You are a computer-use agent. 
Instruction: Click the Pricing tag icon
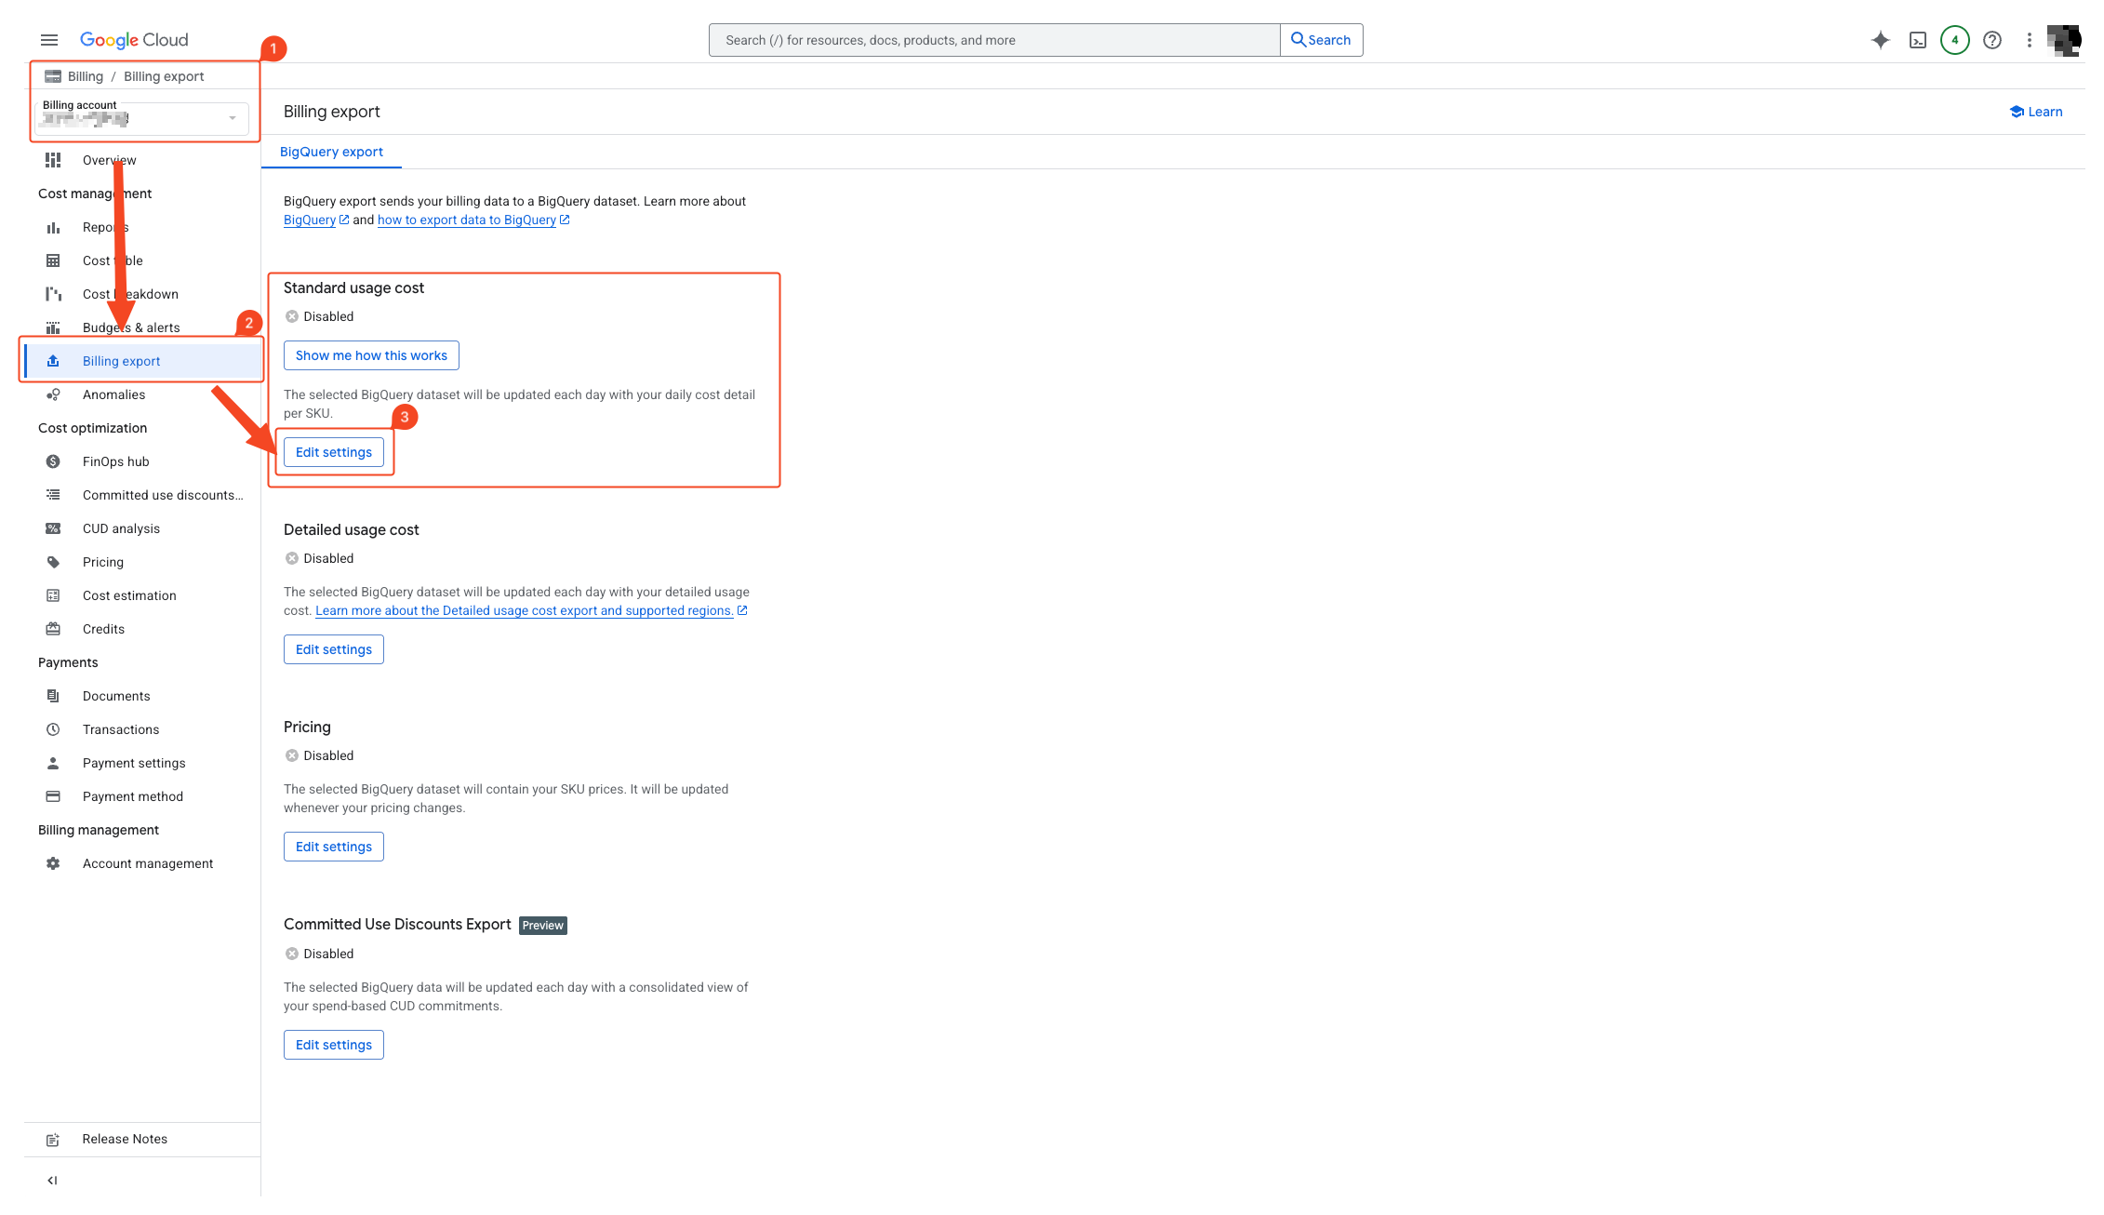(x=53, y=562)
